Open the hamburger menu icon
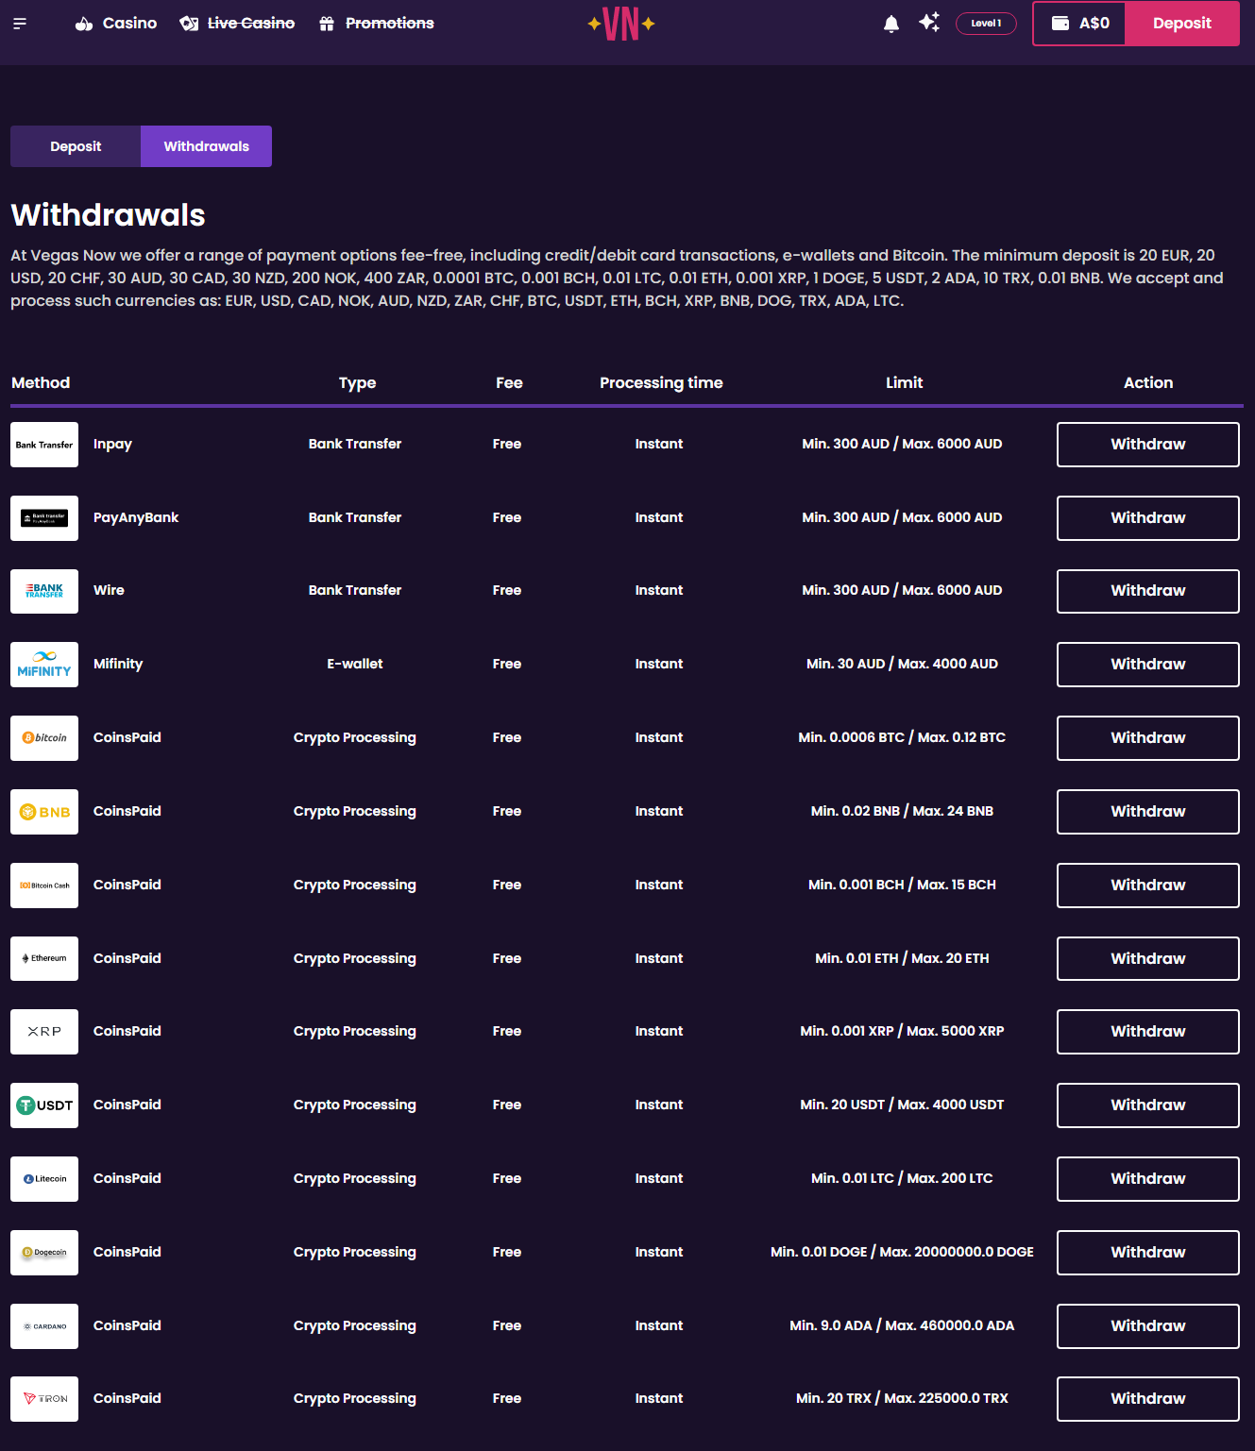 [20, 24]
